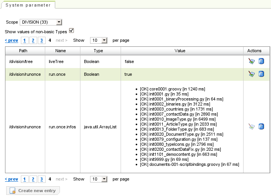This screenshot has height=196, width=271.
Task: Click Create new entry button
Action: (33, 191)
